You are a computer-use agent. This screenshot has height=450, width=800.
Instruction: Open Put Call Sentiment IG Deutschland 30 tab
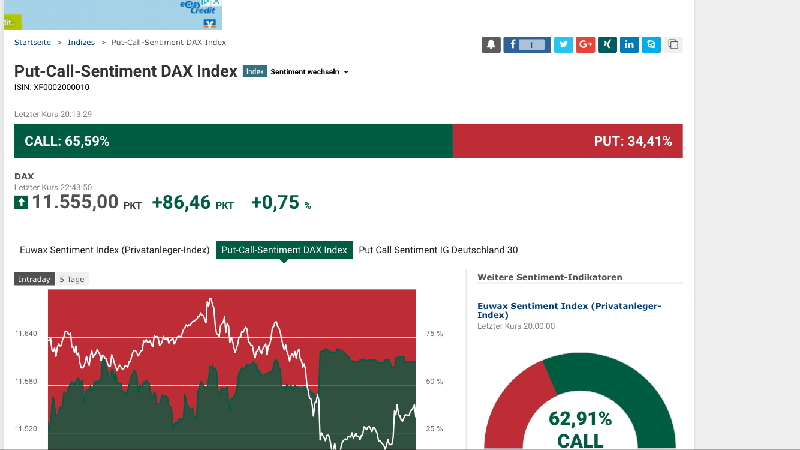[x=438, y=250]
